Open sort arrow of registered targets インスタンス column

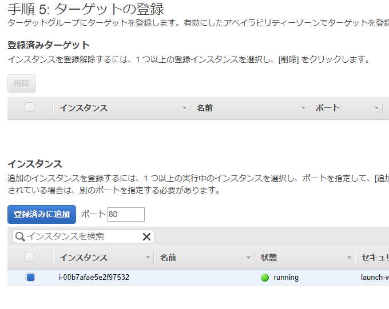tap(184, 108)
